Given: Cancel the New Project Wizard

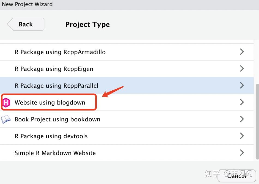Looking at the screenshot, I should point(236,176).
